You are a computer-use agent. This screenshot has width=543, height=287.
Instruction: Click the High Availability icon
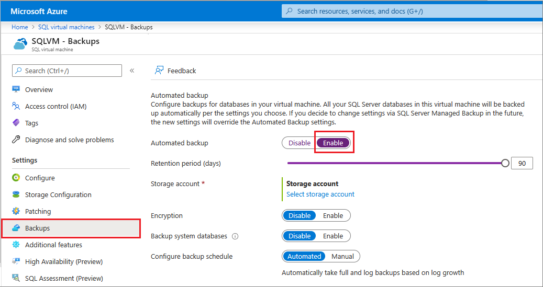pyautogui.click(x=16, y=261)
